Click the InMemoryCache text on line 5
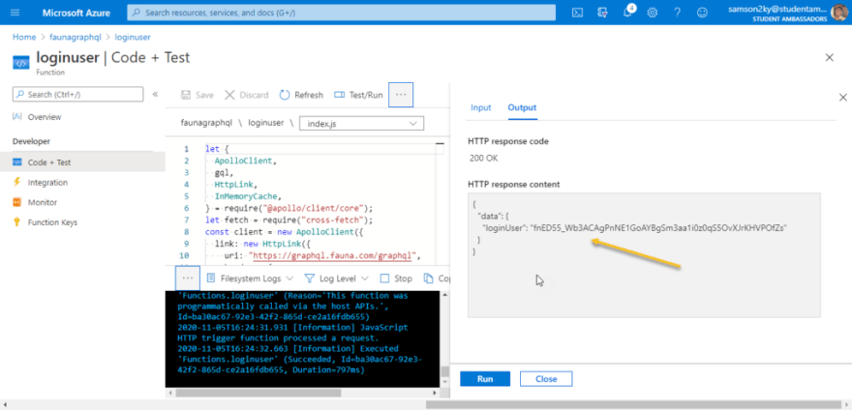 click(247, 196)
